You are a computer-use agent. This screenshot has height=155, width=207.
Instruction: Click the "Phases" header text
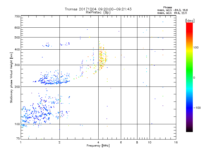click(x=167, y=7)
